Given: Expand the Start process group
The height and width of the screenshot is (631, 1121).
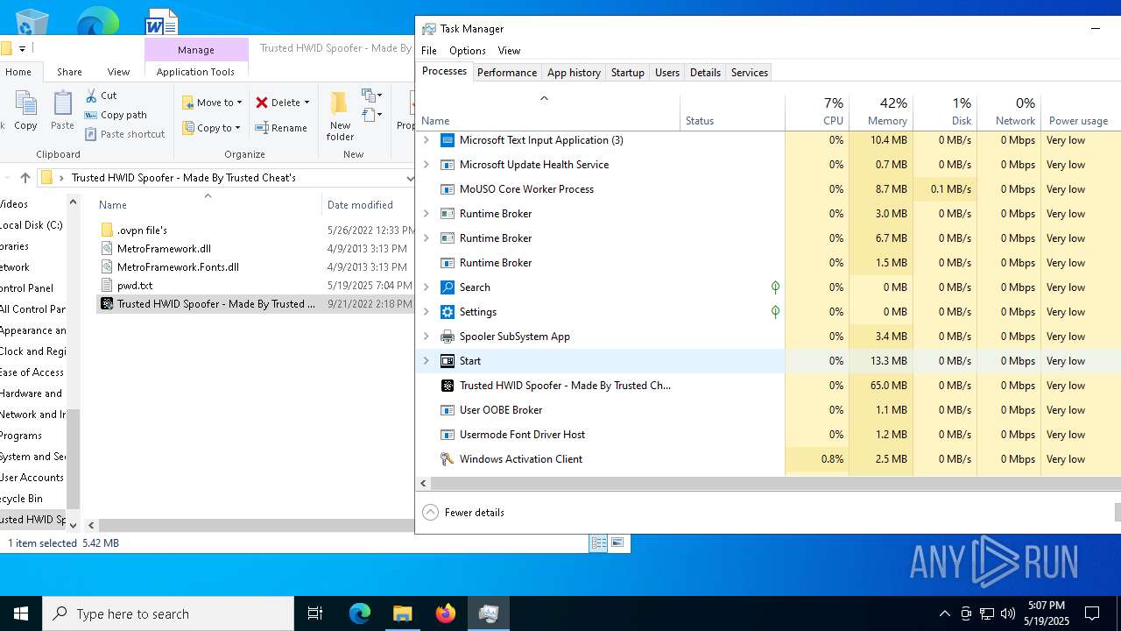Looking at the screenshot, I should click(427, 361).
